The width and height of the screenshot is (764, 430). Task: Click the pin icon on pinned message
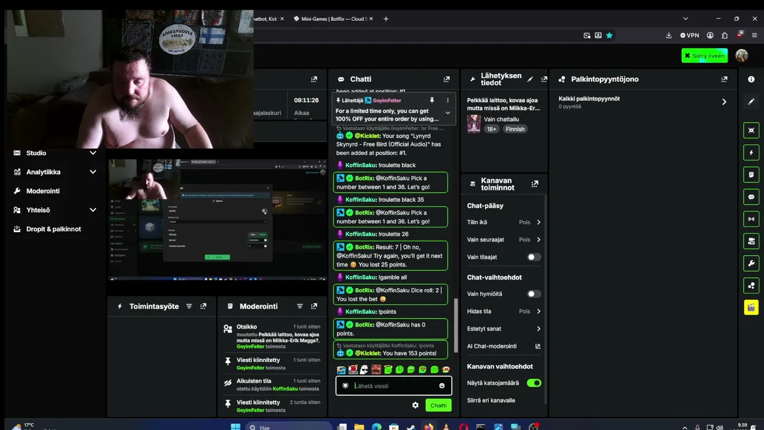click(432, 100)
